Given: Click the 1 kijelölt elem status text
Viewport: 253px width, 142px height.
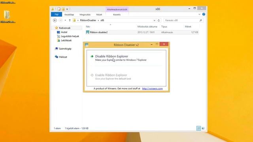Looking at the screenshot, I should point(77,128).
